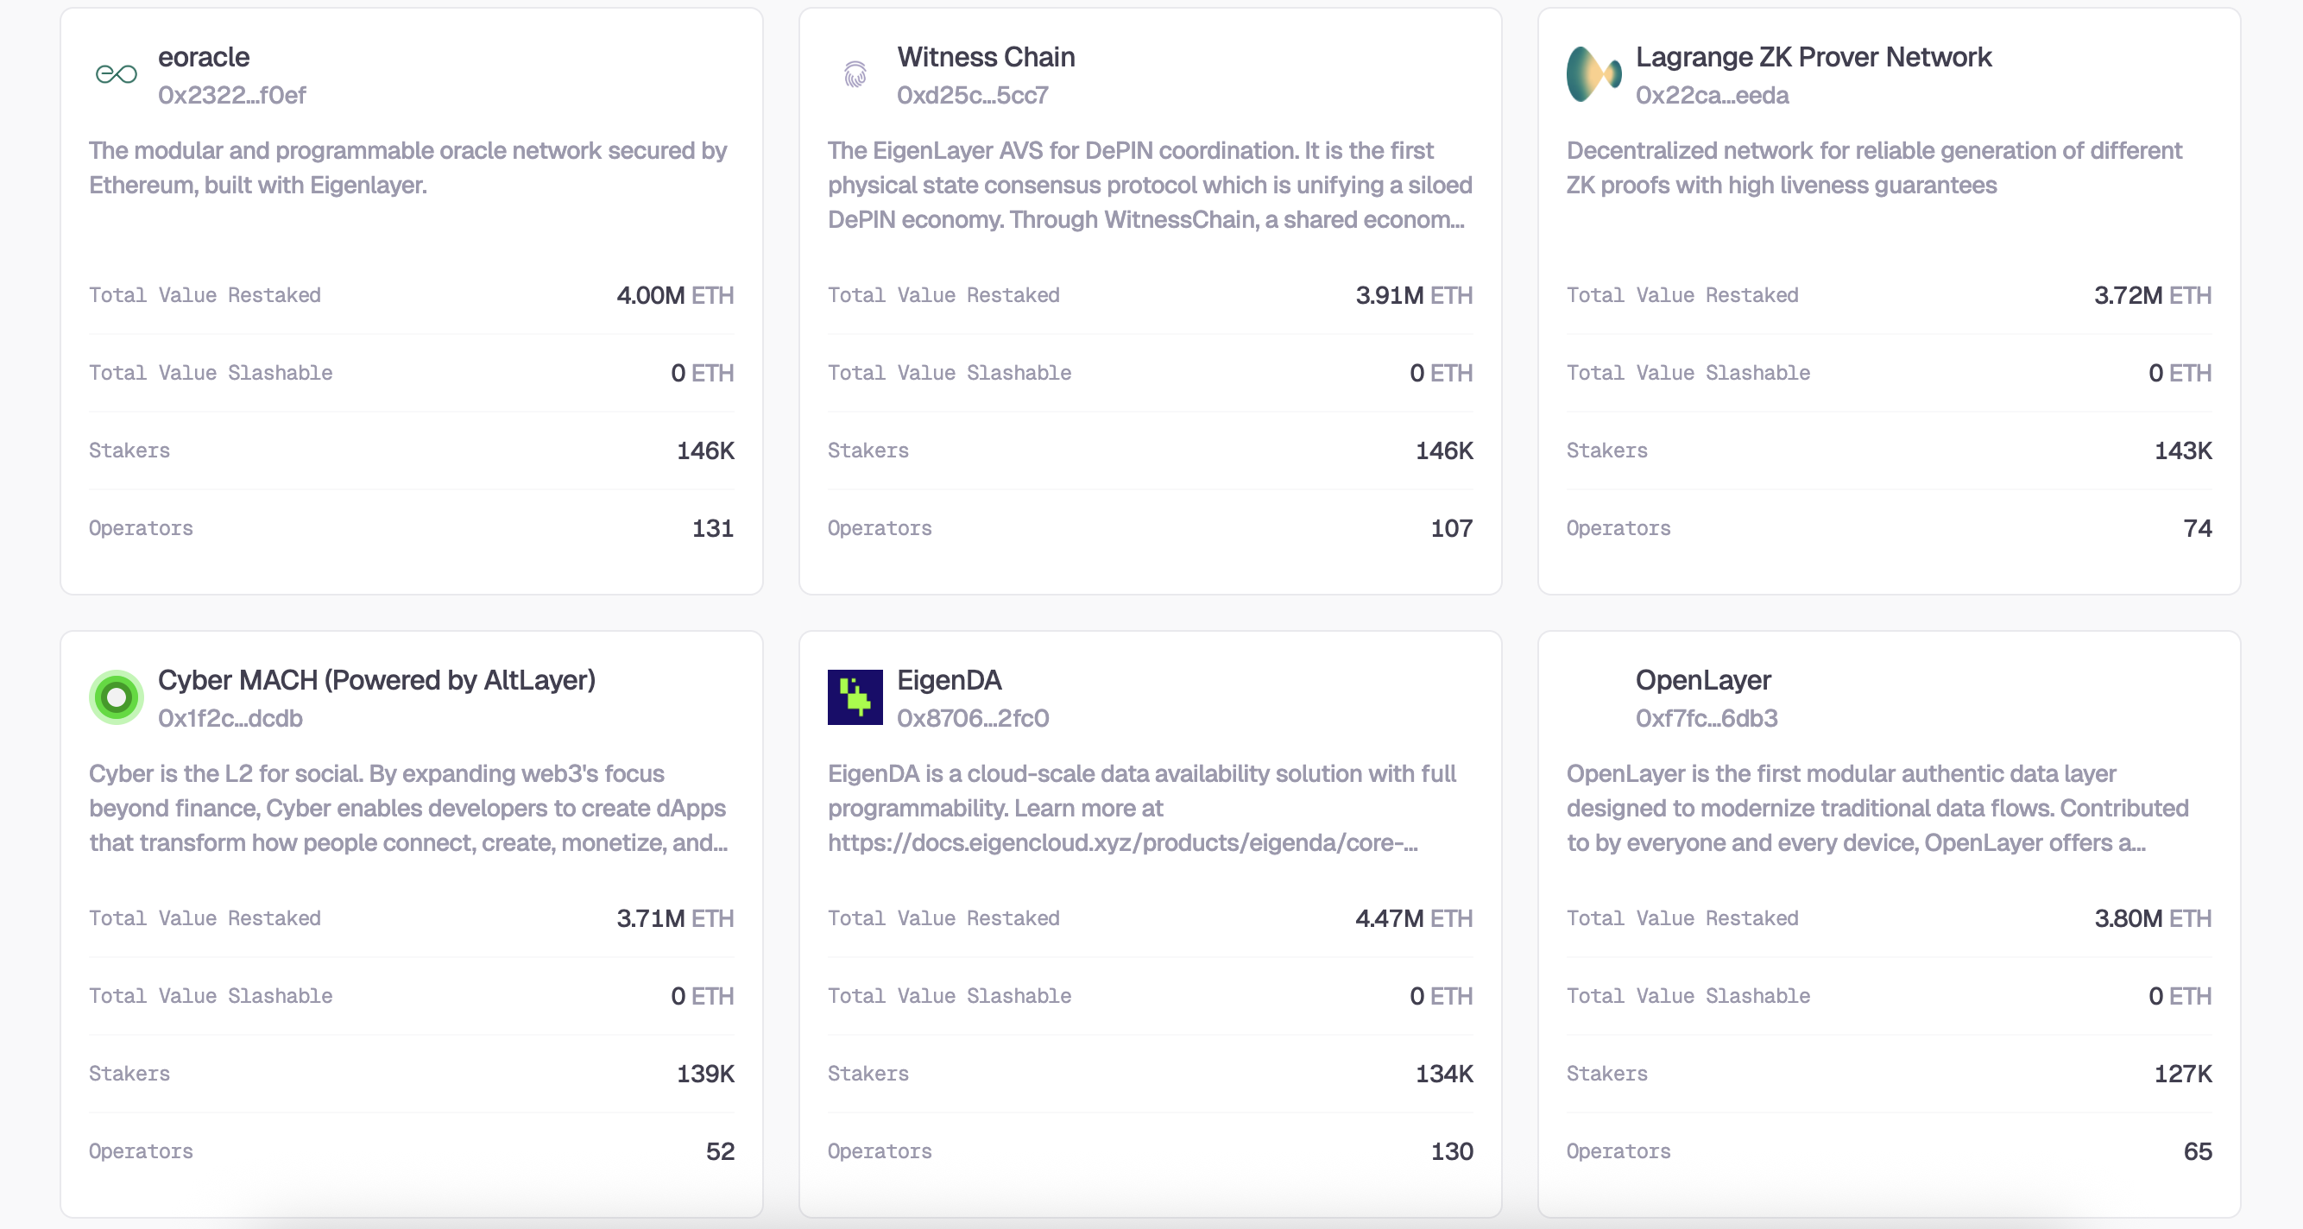Open the eoracle AVS card title
Image resolution: width=2303 pixels, height=1229 pixels.
(x=204, y=57)
